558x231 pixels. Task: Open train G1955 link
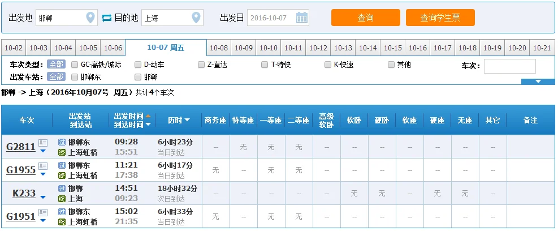tap(21, 170)
